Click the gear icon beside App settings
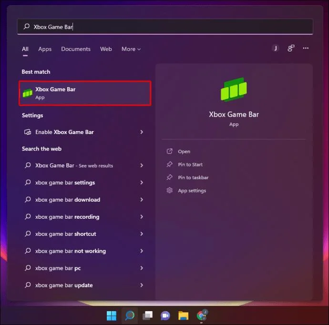 click(170, 191)
